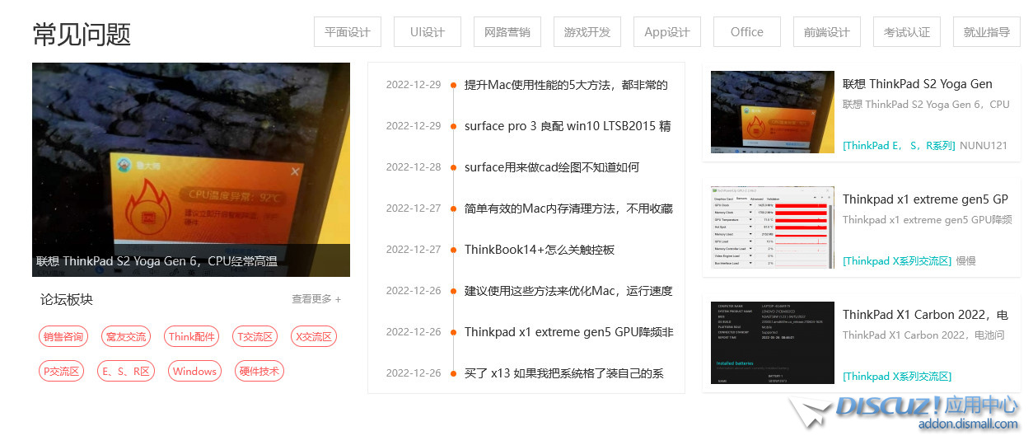Click the timeline dot beside ThinkBook14+ post
This screenshot has width=1033, height=445.
point(453,250)
